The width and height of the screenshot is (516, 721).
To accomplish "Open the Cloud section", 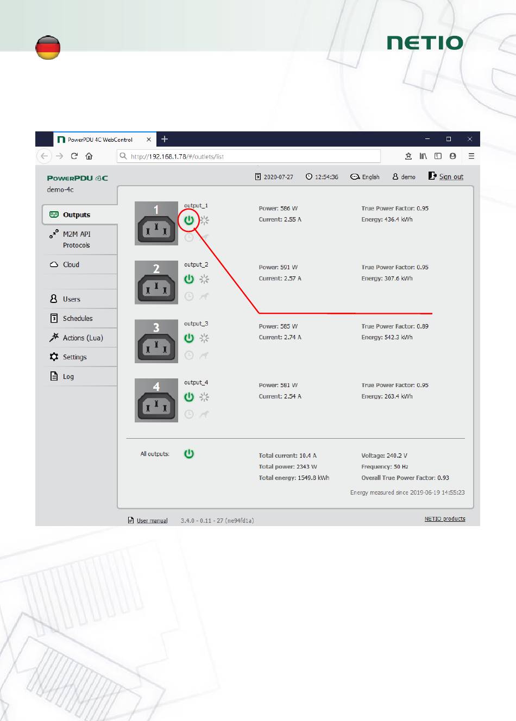I will pyautogui.click(x=80, y=264).
